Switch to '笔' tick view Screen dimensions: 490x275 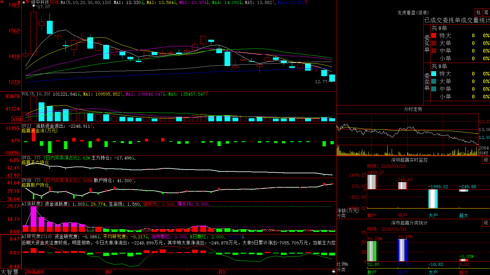[x=486, y=12]
